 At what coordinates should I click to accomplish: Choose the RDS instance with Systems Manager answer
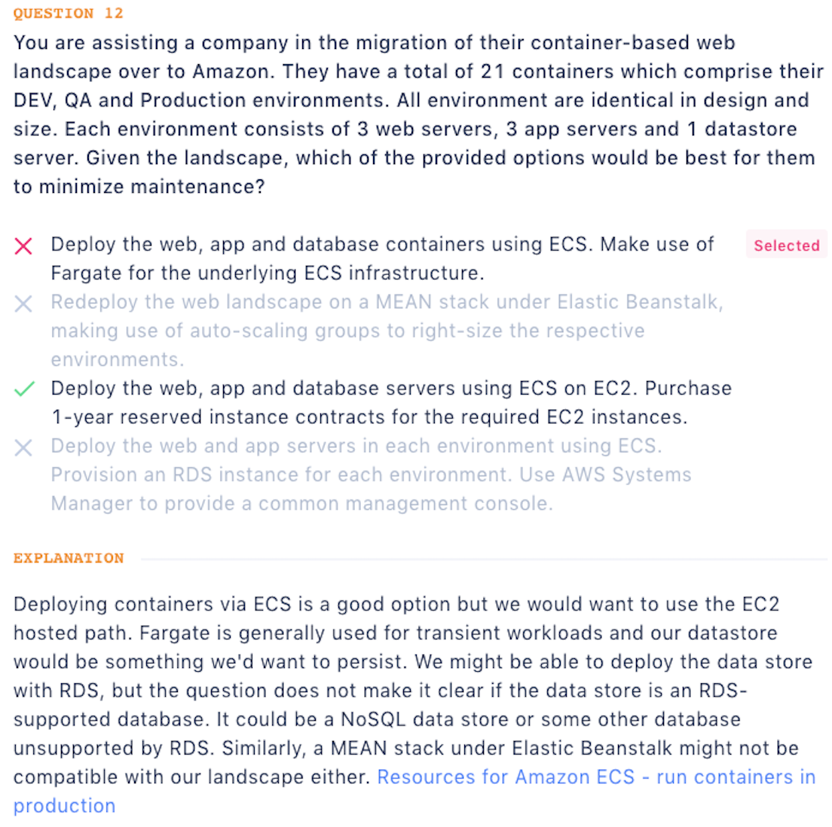pos(371,475)
